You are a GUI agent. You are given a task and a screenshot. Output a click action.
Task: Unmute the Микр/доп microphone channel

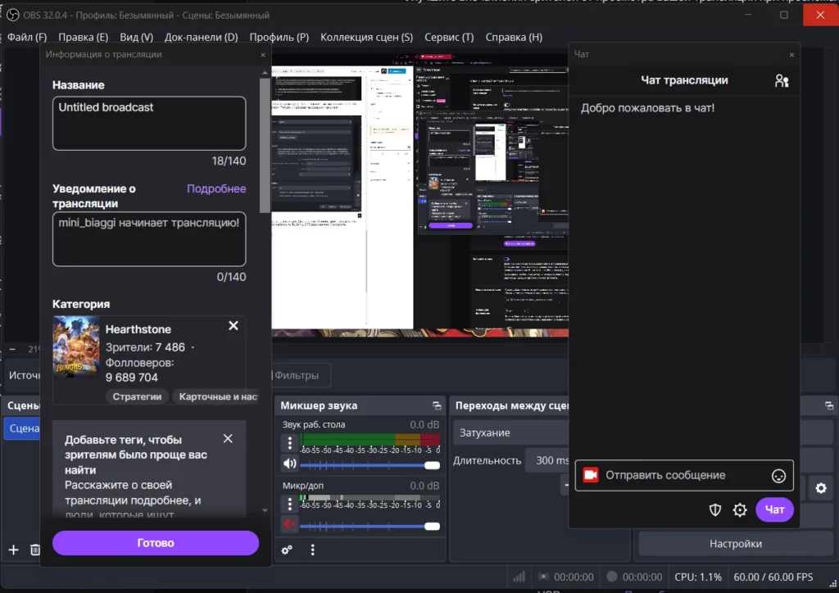click(289, 524)
